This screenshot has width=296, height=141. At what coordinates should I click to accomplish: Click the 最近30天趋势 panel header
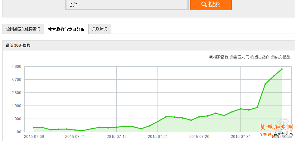click(x=18, y=45)
